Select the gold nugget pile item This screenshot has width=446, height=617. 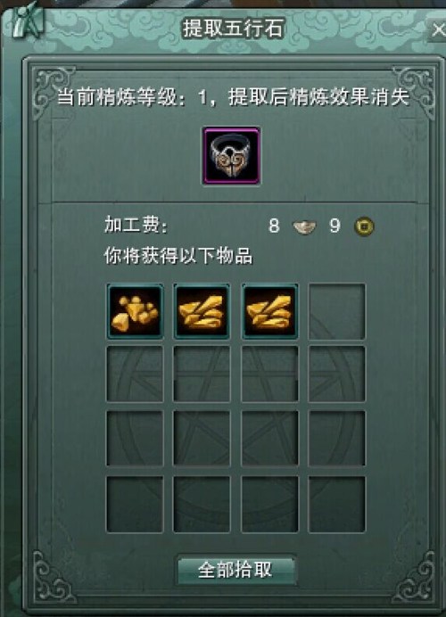pos(135,311)
